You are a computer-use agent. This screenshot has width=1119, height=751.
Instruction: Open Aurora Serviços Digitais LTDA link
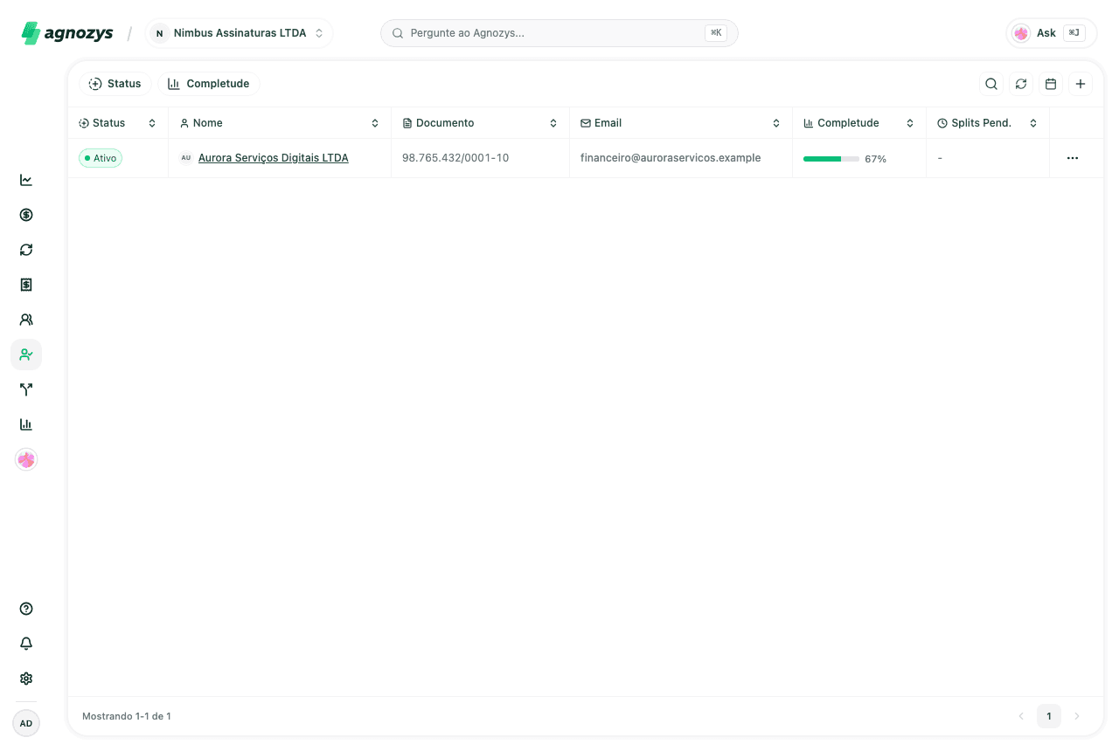click(x=274, y=158)
